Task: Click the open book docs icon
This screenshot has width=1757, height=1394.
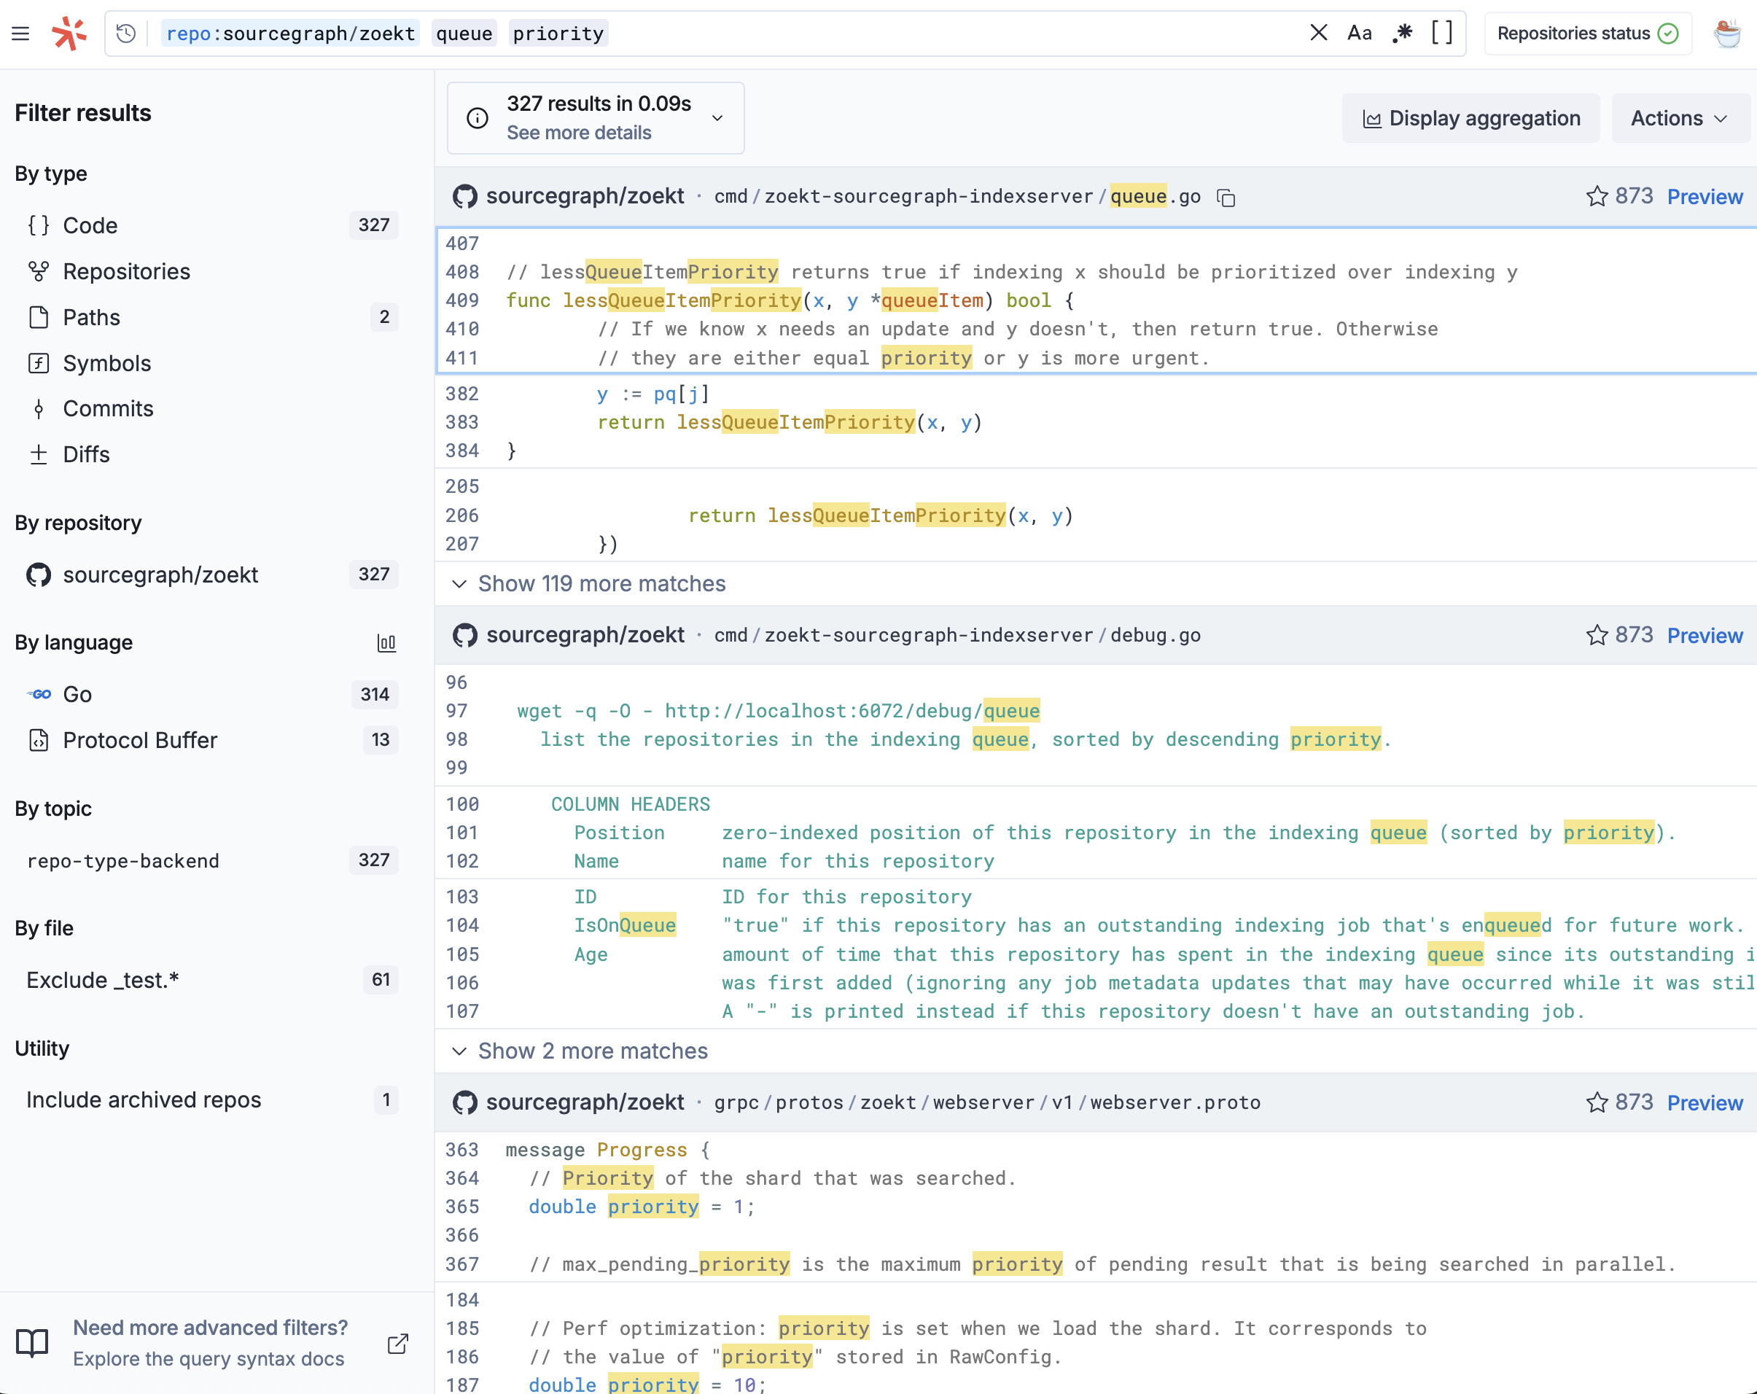Action: click(x=33, y=1343)
